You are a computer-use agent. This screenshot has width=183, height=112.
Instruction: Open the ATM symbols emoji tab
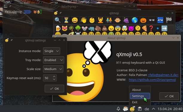(x=160, y=20)
